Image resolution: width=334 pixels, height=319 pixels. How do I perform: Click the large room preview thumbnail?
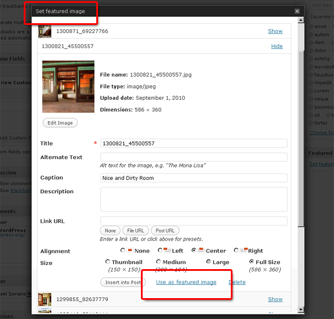pos(68,86)
